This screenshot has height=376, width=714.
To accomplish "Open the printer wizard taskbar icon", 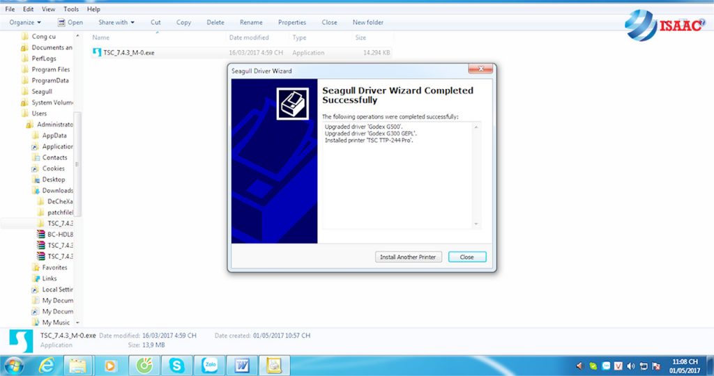I will tap(274, 366).
